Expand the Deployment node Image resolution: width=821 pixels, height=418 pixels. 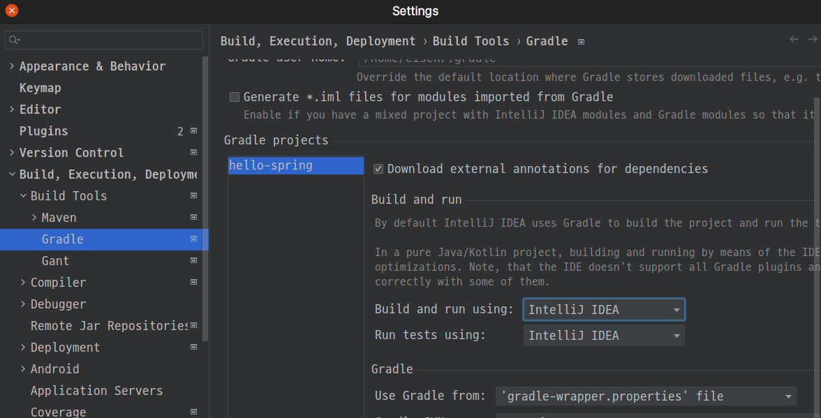(x=23, y=347)
